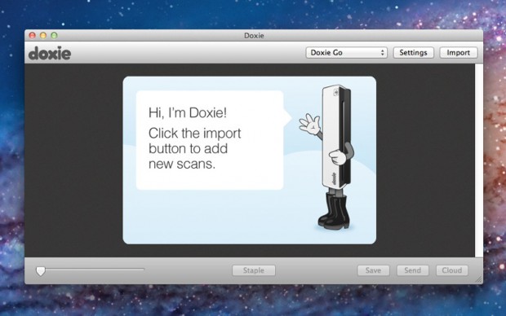Zoom the Doxie window with the green button
Viewport: 506px width, 316px height.
54,35
